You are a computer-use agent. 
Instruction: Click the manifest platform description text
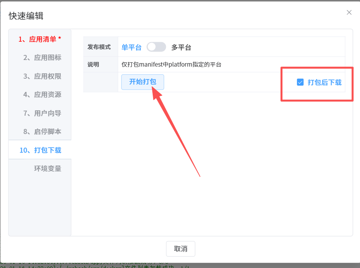[171, 65]
